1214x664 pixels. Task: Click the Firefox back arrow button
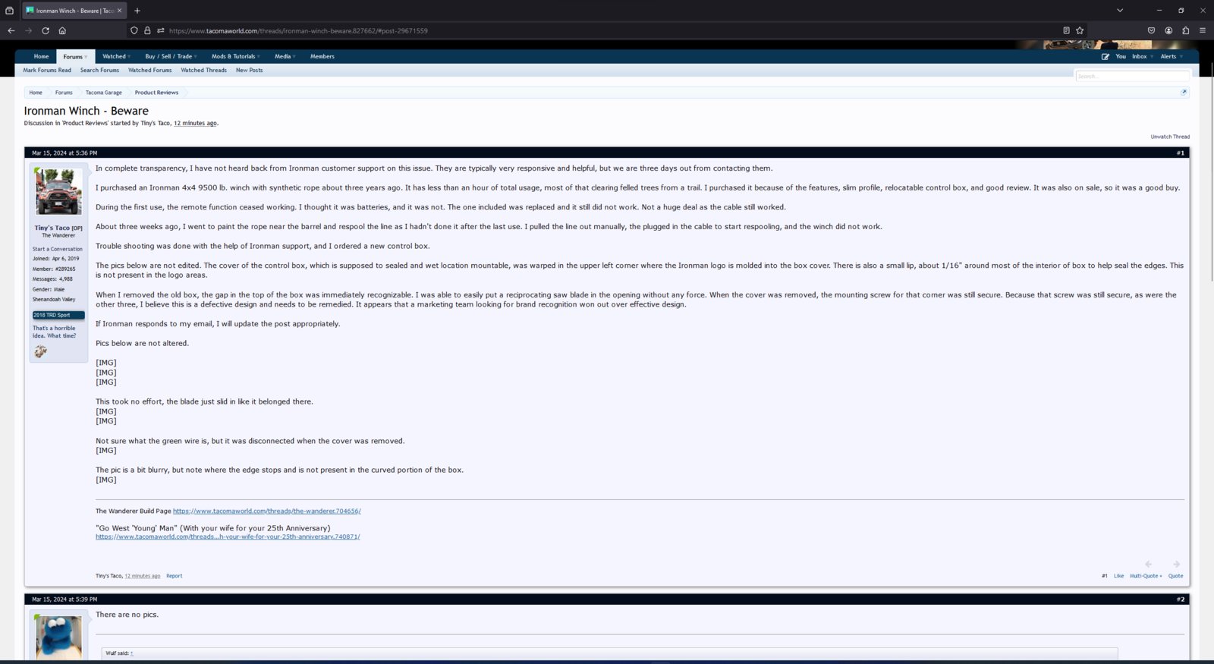click(x=11, y=30)
